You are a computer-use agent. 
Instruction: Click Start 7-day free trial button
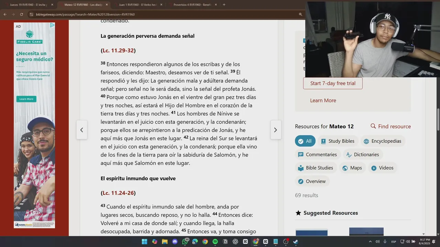tap(333, 83)
